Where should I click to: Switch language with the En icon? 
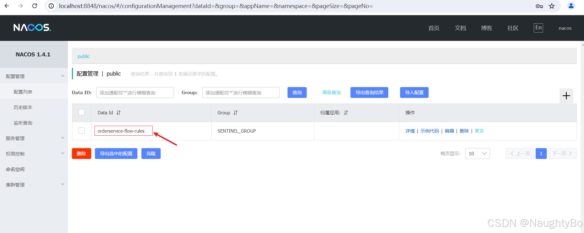click(538, 28)
